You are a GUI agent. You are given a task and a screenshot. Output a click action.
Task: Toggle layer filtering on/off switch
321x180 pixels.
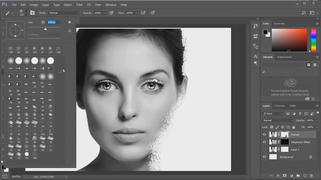(x=317, y=112)
